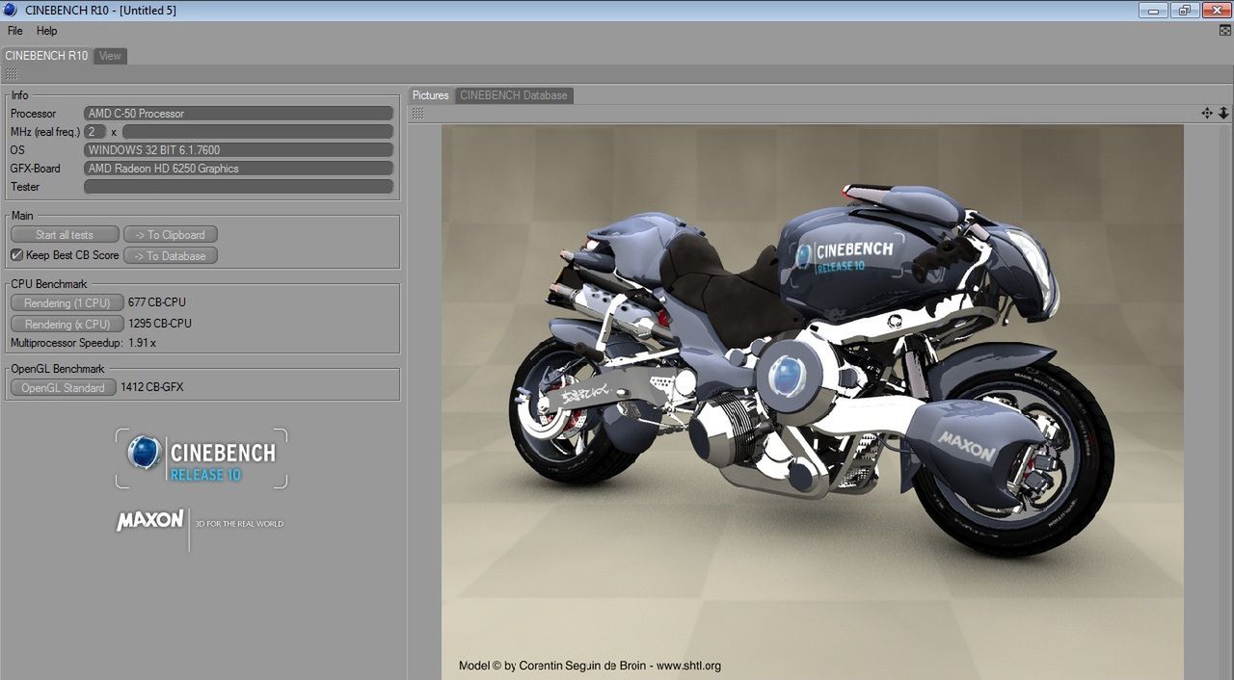Click the 1412 CB-GFX score

[152, 387]
